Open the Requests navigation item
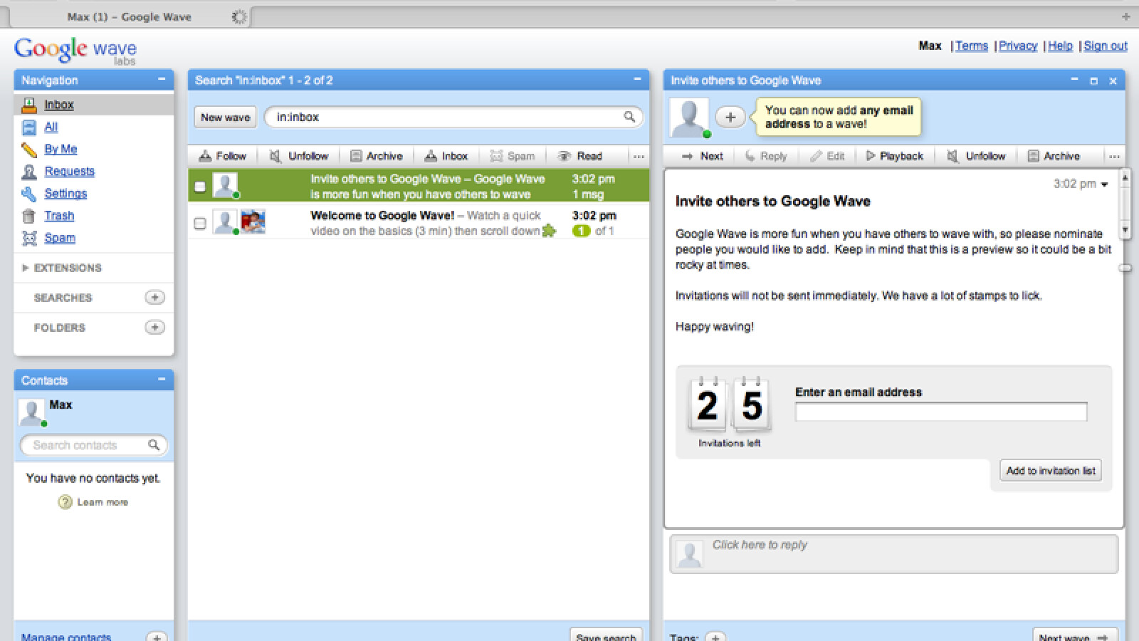The height and width of the screenshot is (641, 1139). point(69,171)
